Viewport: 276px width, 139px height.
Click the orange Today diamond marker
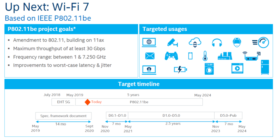tap(88, 102)
